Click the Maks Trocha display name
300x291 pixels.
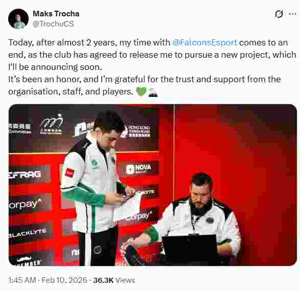pos(56,14)
